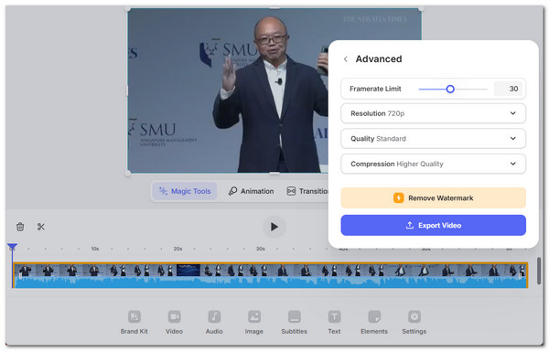Click the Export Video button
Screen dimensions: 549x351
point(433,225)
